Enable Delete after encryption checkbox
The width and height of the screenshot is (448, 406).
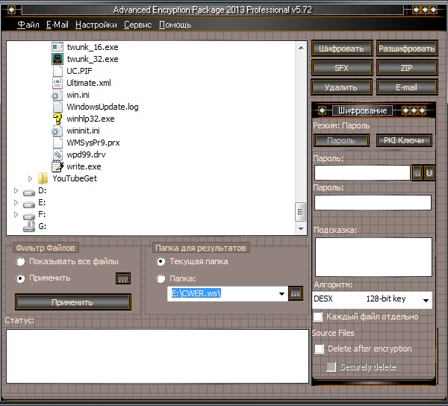click(320, 349)
